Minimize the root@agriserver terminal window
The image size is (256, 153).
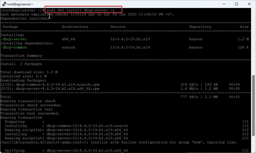coord(224,4)
